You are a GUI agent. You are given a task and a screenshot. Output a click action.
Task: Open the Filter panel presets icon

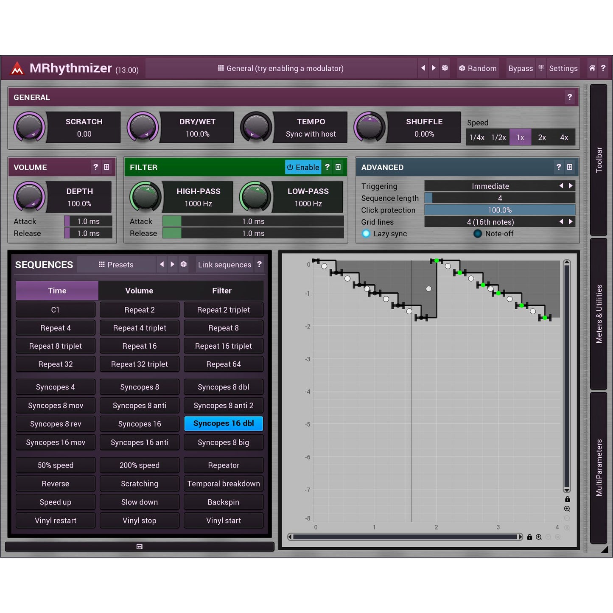[338, 167]
